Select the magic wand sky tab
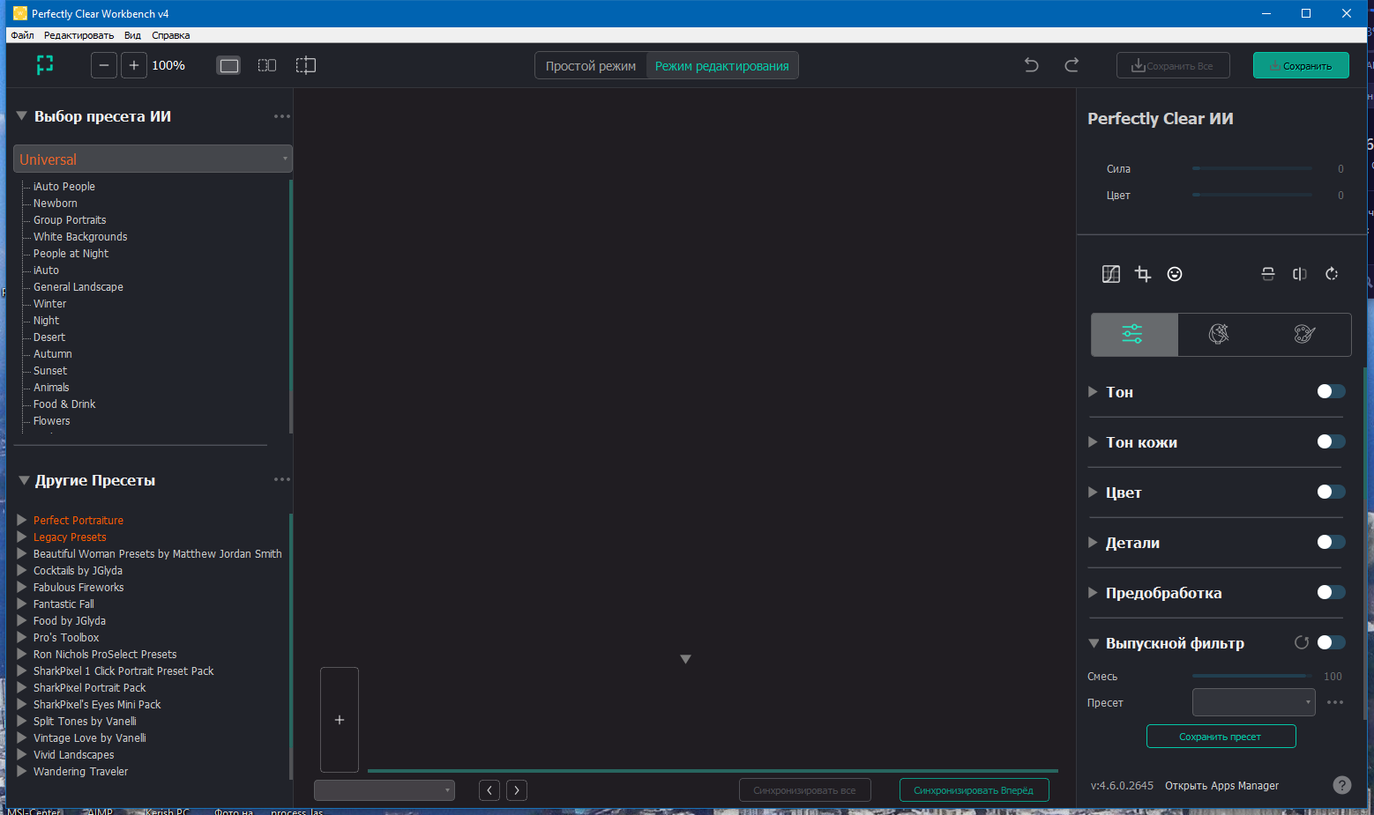This screenshot has height=815, width=1374. click(1220, 334)
